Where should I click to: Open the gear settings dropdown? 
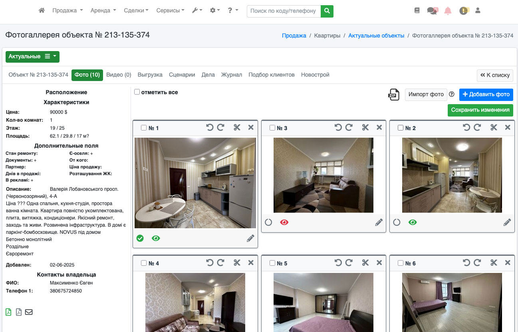tap(215, 11)
